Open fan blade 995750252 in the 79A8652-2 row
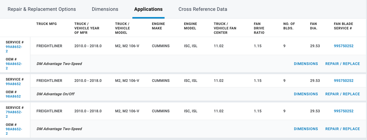The image size is (367, 140). 343,111
